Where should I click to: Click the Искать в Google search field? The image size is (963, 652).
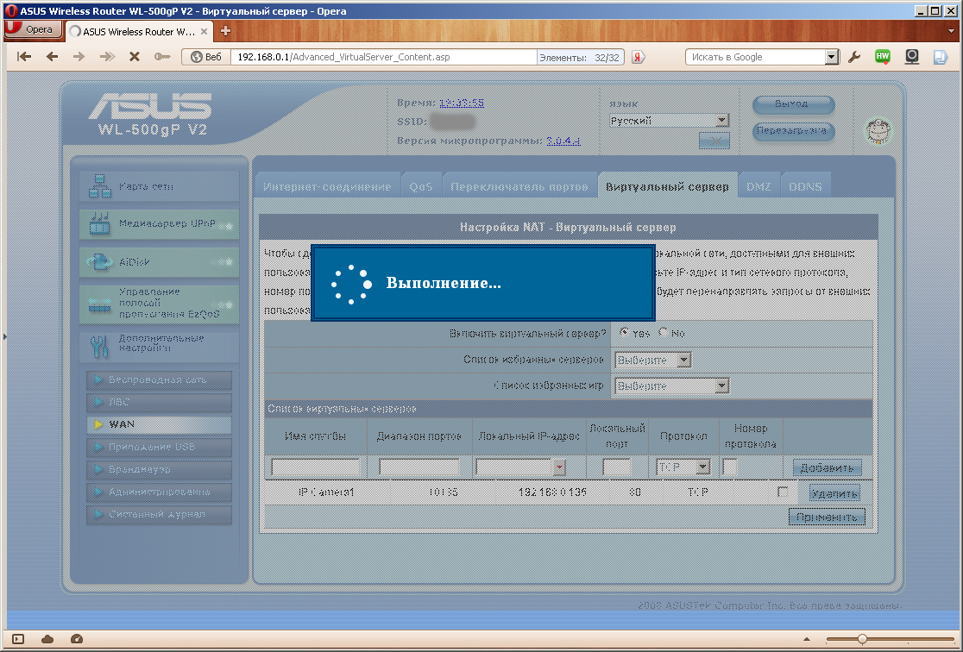tap(755, 57)
